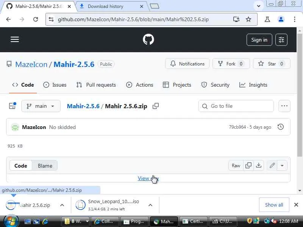Click the View raw link
303x227 pixels.
point(148,178)
